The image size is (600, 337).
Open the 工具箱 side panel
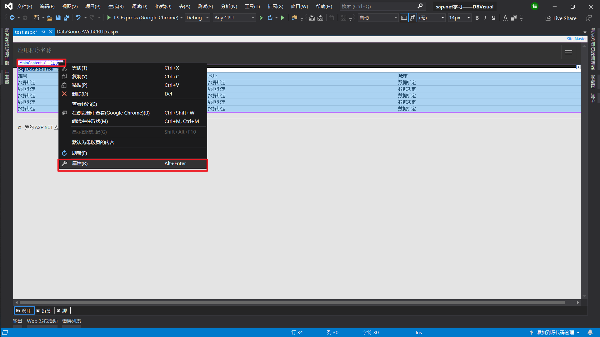click(7, 77)
